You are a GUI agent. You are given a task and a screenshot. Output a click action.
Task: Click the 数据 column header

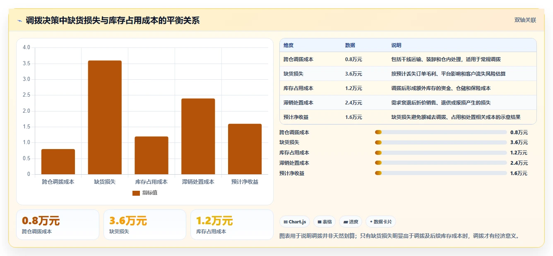tap(350, 45)
